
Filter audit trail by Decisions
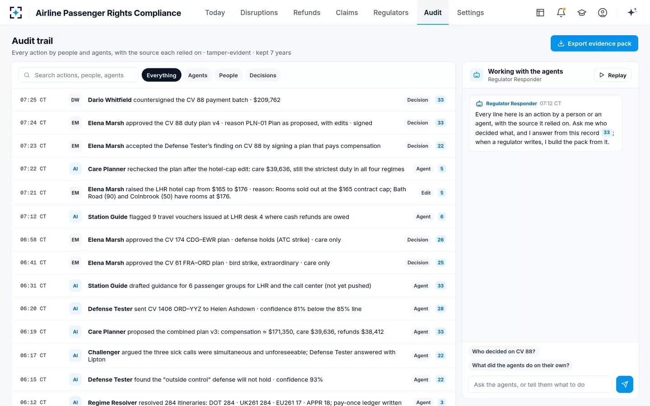coord(263,75)
